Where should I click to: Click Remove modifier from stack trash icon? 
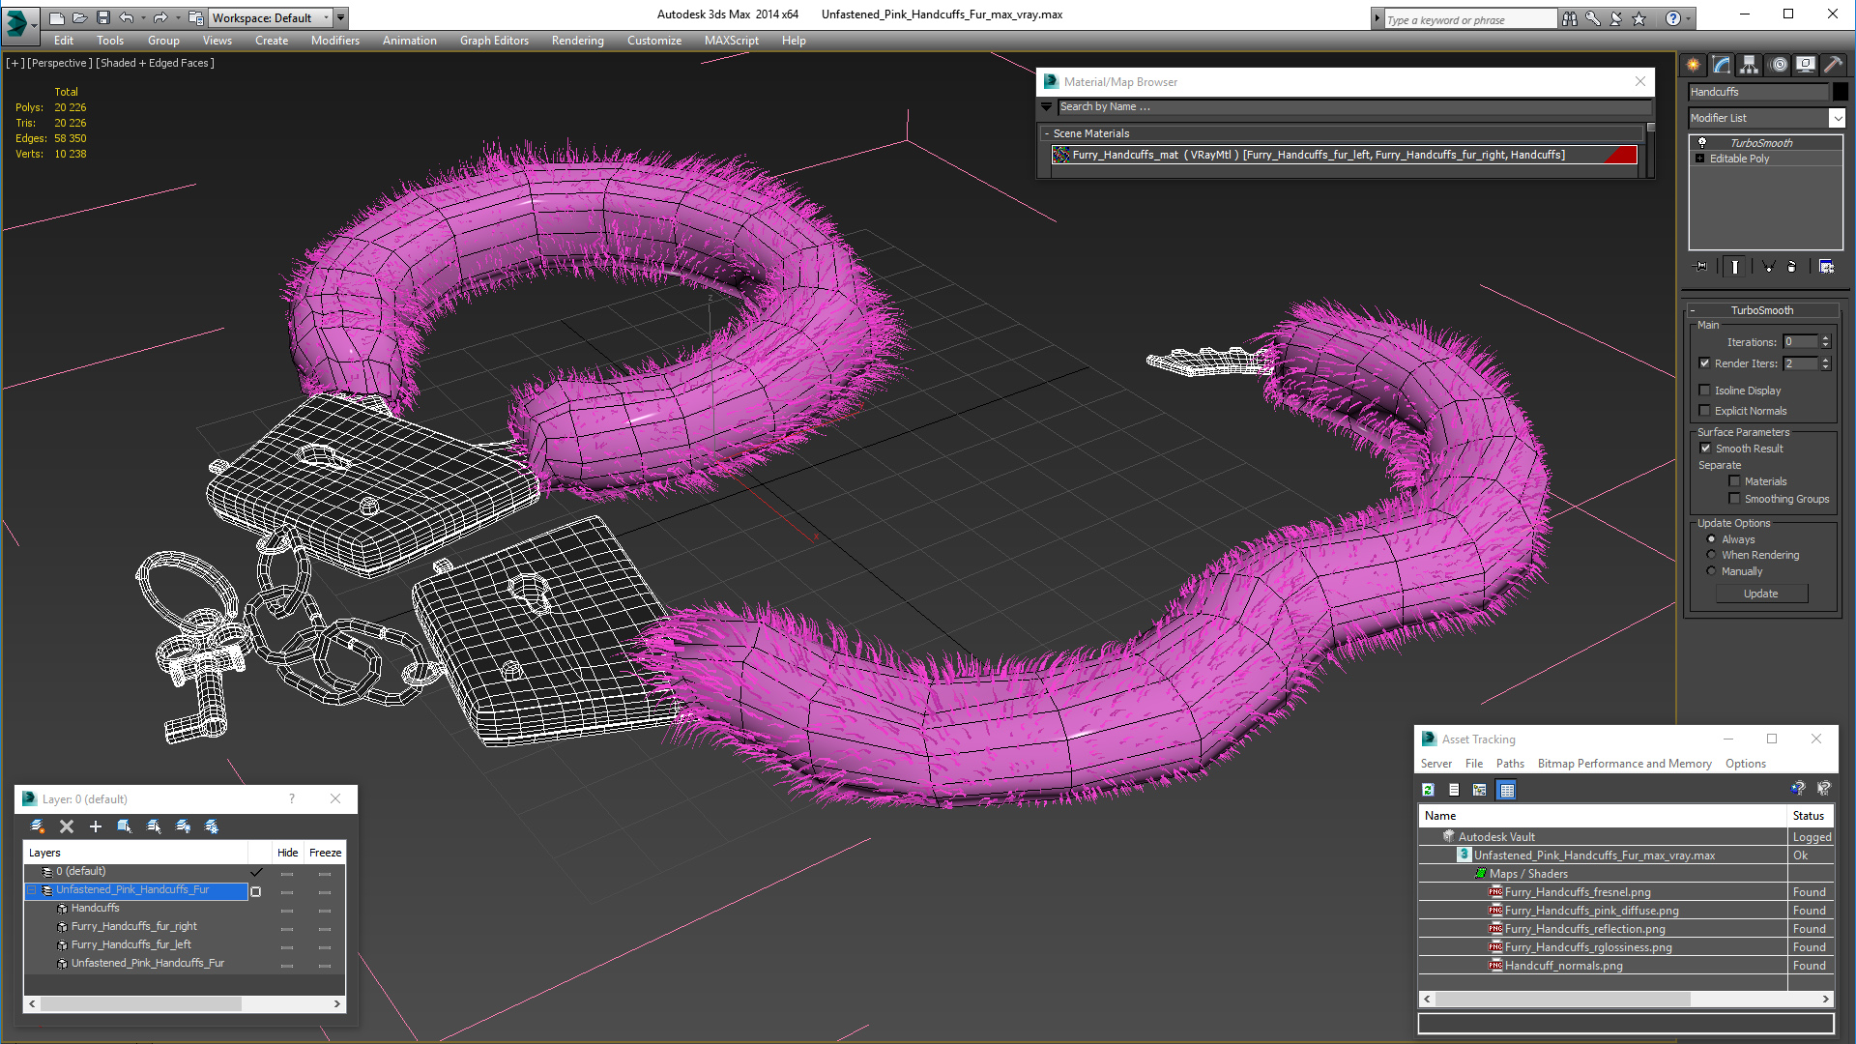(x=1791, y=267)
